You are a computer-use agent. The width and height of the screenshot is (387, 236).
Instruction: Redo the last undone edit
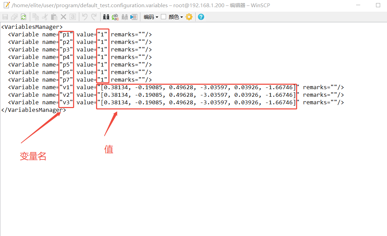(94, 17)
